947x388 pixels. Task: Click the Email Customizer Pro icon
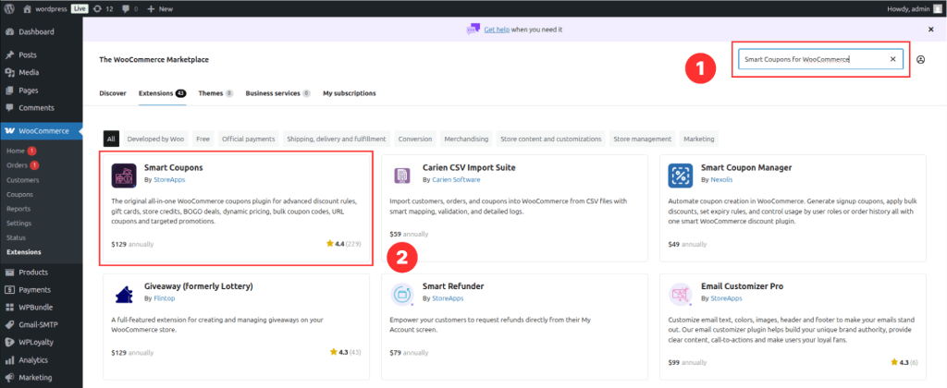pos(681,293)
